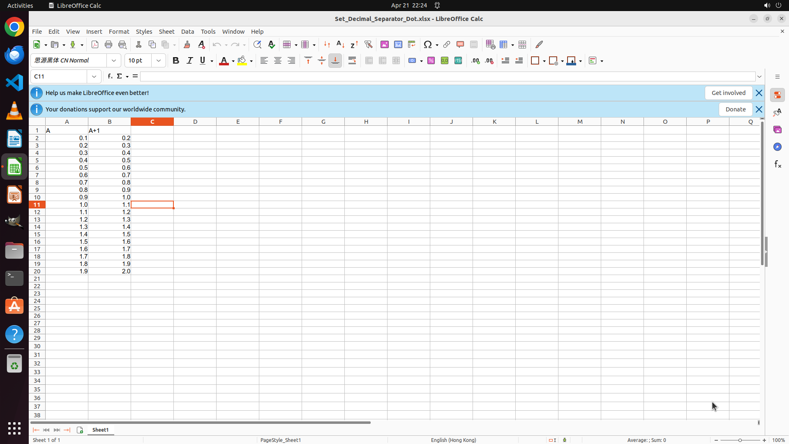Click the Merge and Center Cells icon
This screenshot has height=444, width=789.
pyautogui.click(x=369, y=61)
